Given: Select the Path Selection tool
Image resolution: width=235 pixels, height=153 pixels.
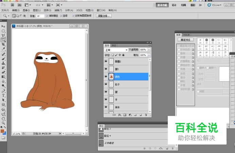Looking at the screenshot, I should [x=3, y=100].
